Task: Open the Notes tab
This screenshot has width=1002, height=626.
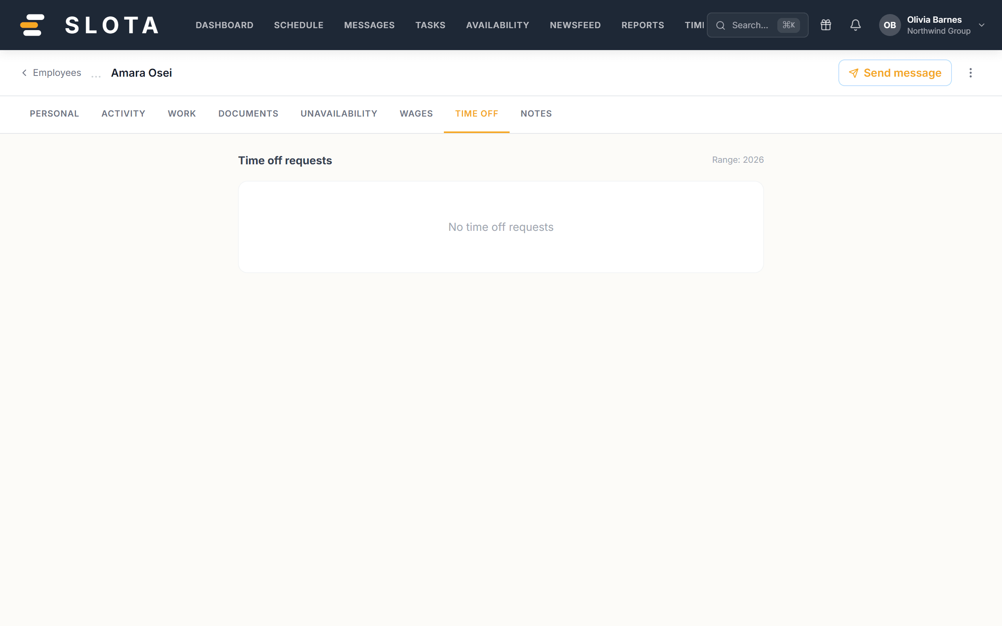Action: click(536, 113)
